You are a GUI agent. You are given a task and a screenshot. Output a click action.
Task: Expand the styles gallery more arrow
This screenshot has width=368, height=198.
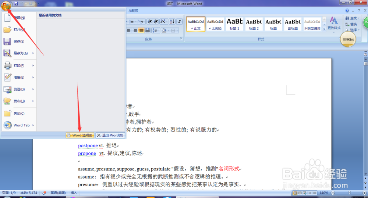[324, 29]
